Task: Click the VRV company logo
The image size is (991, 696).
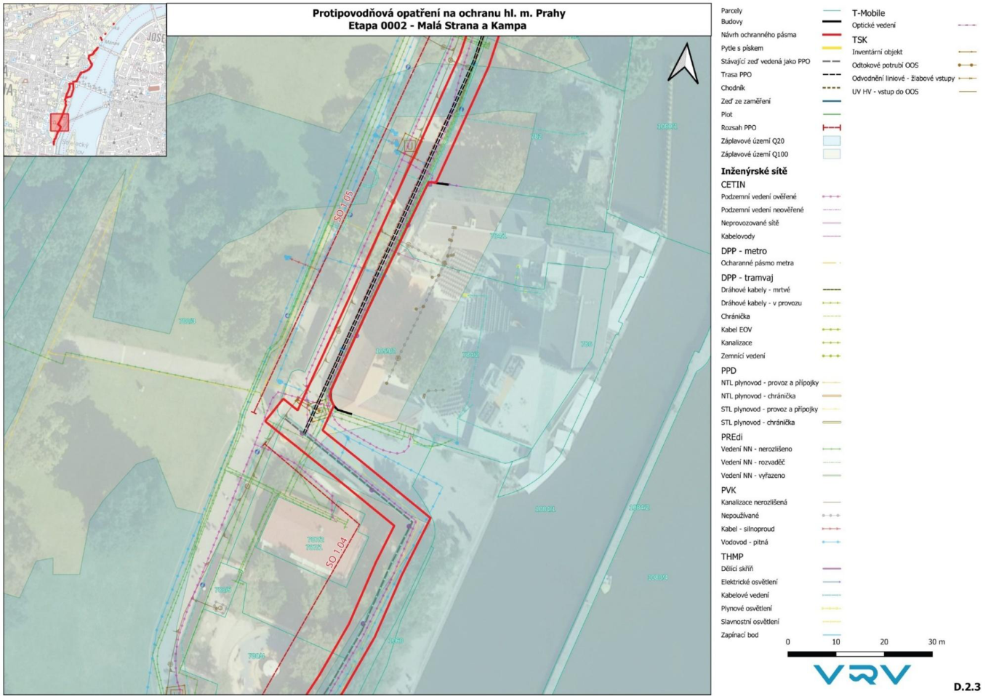Action: tap(862, 674)
